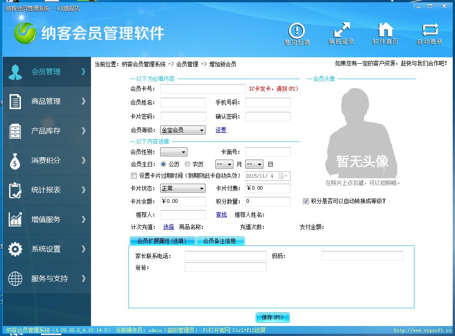Screen dimensions: 455x336
Task: Click the 保存(F5) save button
Action: pyautogui.click(x=273, y=317)
